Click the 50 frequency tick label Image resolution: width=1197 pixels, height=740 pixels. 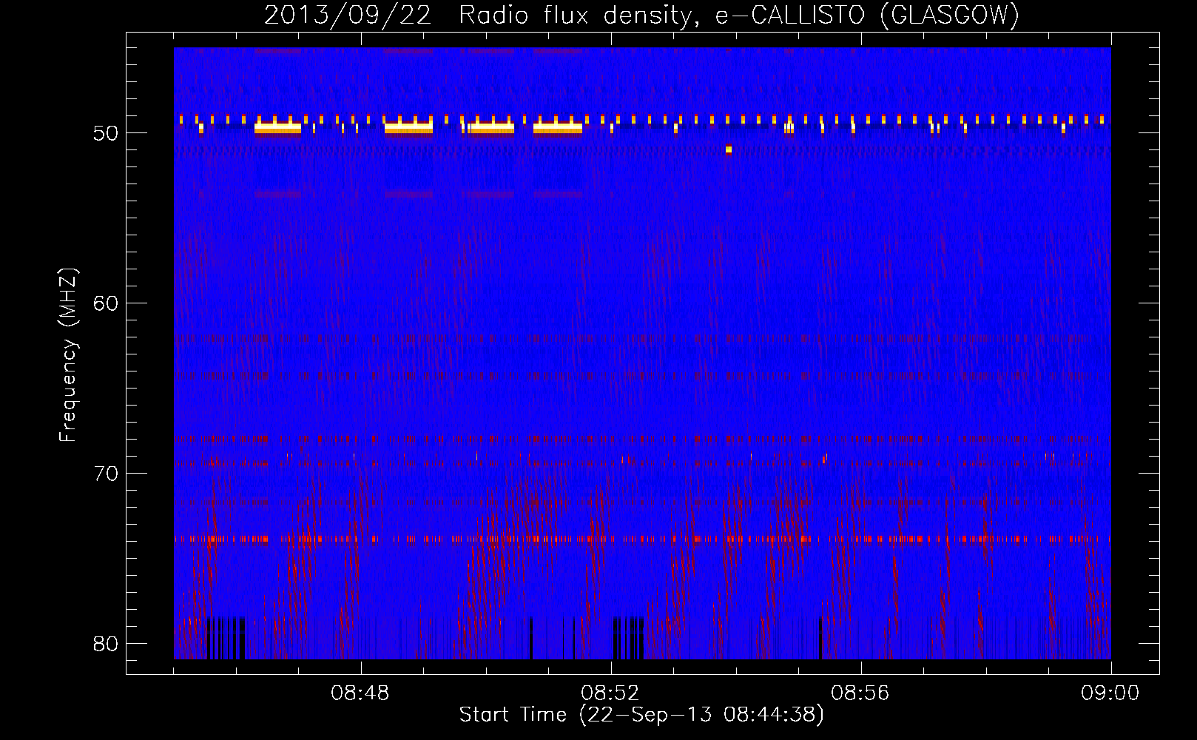pos(106,133)
